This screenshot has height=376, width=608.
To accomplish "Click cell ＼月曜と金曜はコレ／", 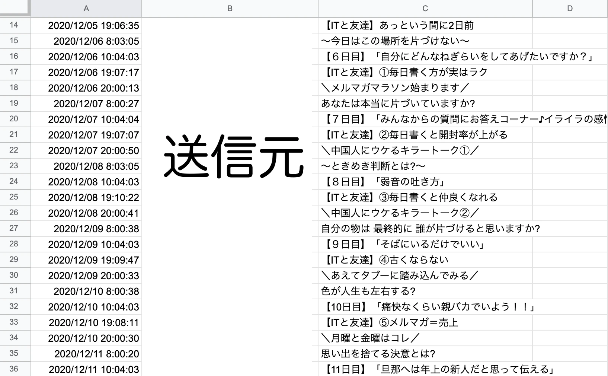I will pos(425,338).
